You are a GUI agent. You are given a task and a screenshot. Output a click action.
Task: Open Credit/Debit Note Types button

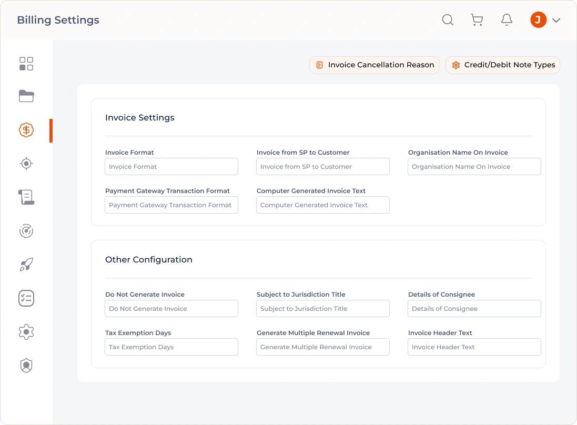503,65
